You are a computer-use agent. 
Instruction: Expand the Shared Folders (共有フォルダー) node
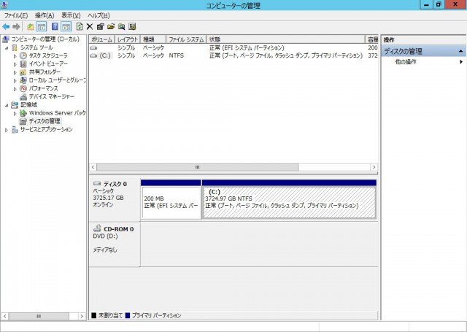15,72
